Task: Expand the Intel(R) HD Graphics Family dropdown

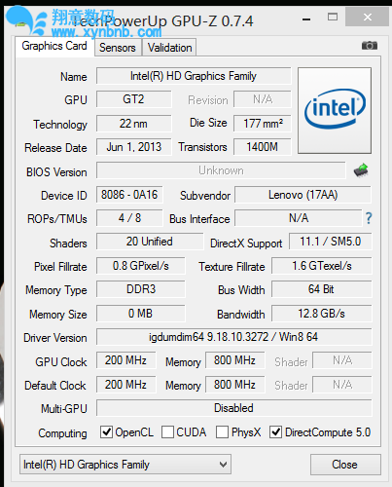Action: click(125, 465)
